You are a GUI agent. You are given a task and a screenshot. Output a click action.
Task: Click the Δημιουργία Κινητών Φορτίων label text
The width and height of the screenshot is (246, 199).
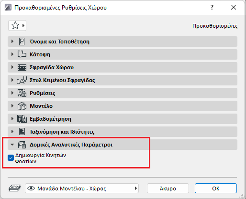point(41,158)
